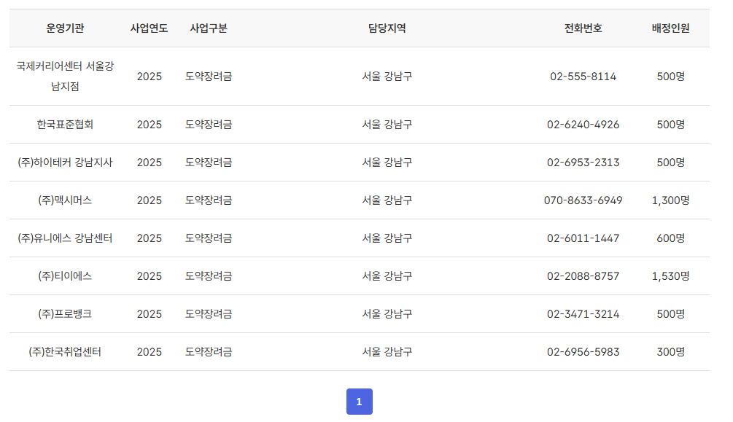Select (주)유니에스 강남센터 agency name
The width and height of the screenshot is (733, 422).
pyautogui.click(x=65, y=238)
